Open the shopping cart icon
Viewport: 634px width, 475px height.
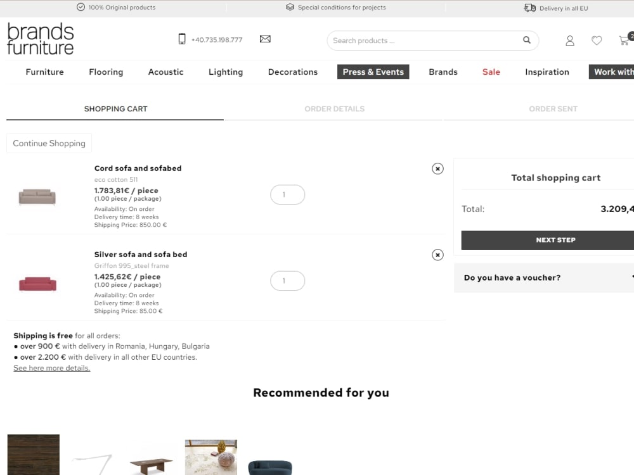(624, 39)
